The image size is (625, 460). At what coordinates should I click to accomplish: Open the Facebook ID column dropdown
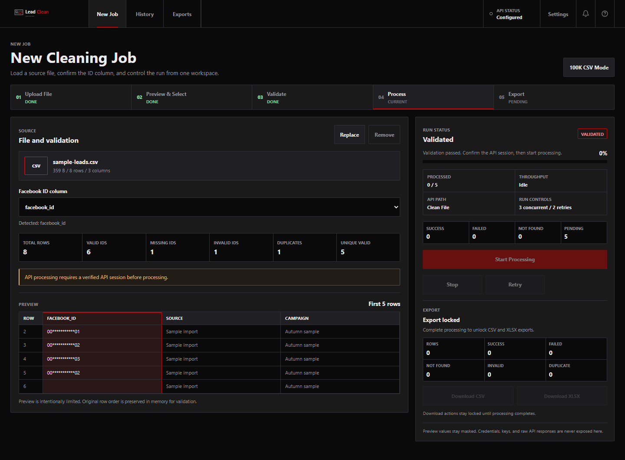[209, 207]
